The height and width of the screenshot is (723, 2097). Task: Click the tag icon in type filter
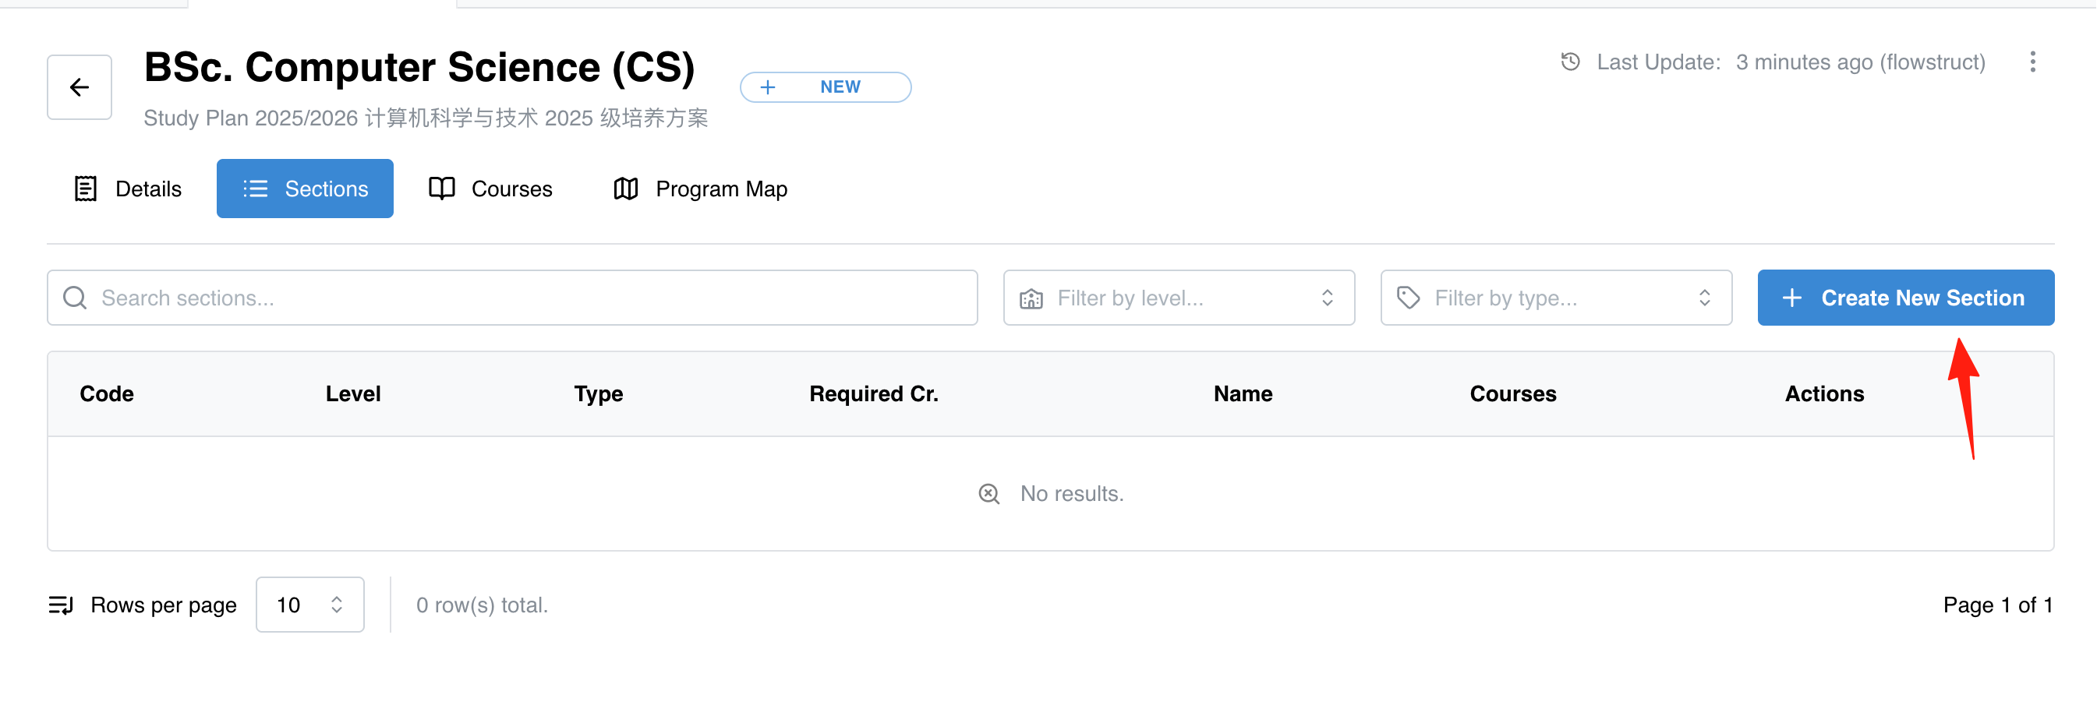click(1409, 298)
